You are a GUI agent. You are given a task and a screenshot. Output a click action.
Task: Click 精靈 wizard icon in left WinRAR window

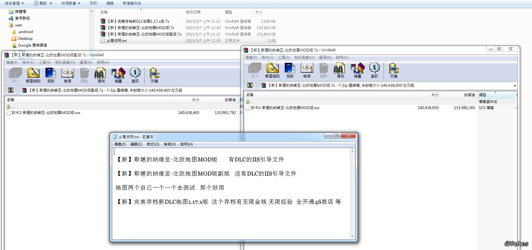(118, 75)
